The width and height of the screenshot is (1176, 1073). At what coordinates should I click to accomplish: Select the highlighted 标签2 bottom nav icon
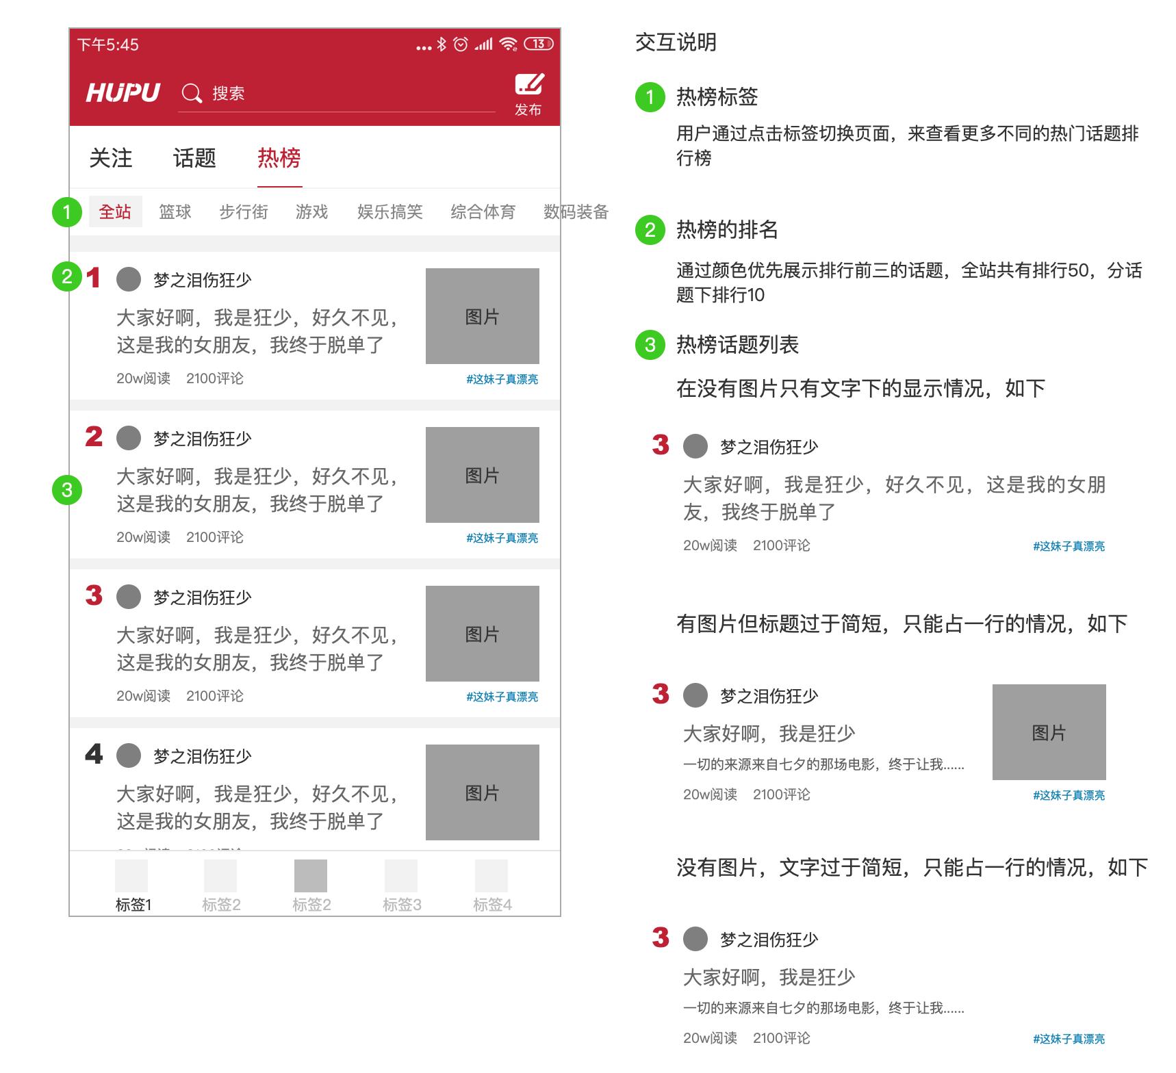pos(310,875)
